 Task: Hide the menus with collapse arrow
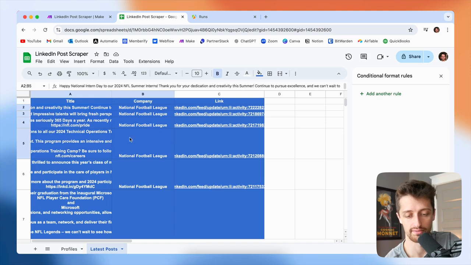tap(339, 74)
